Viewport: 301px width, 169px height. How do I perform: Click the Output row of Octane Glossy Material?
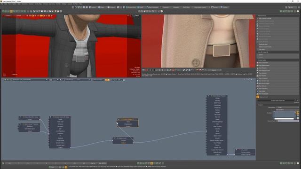tap(217, 154)
